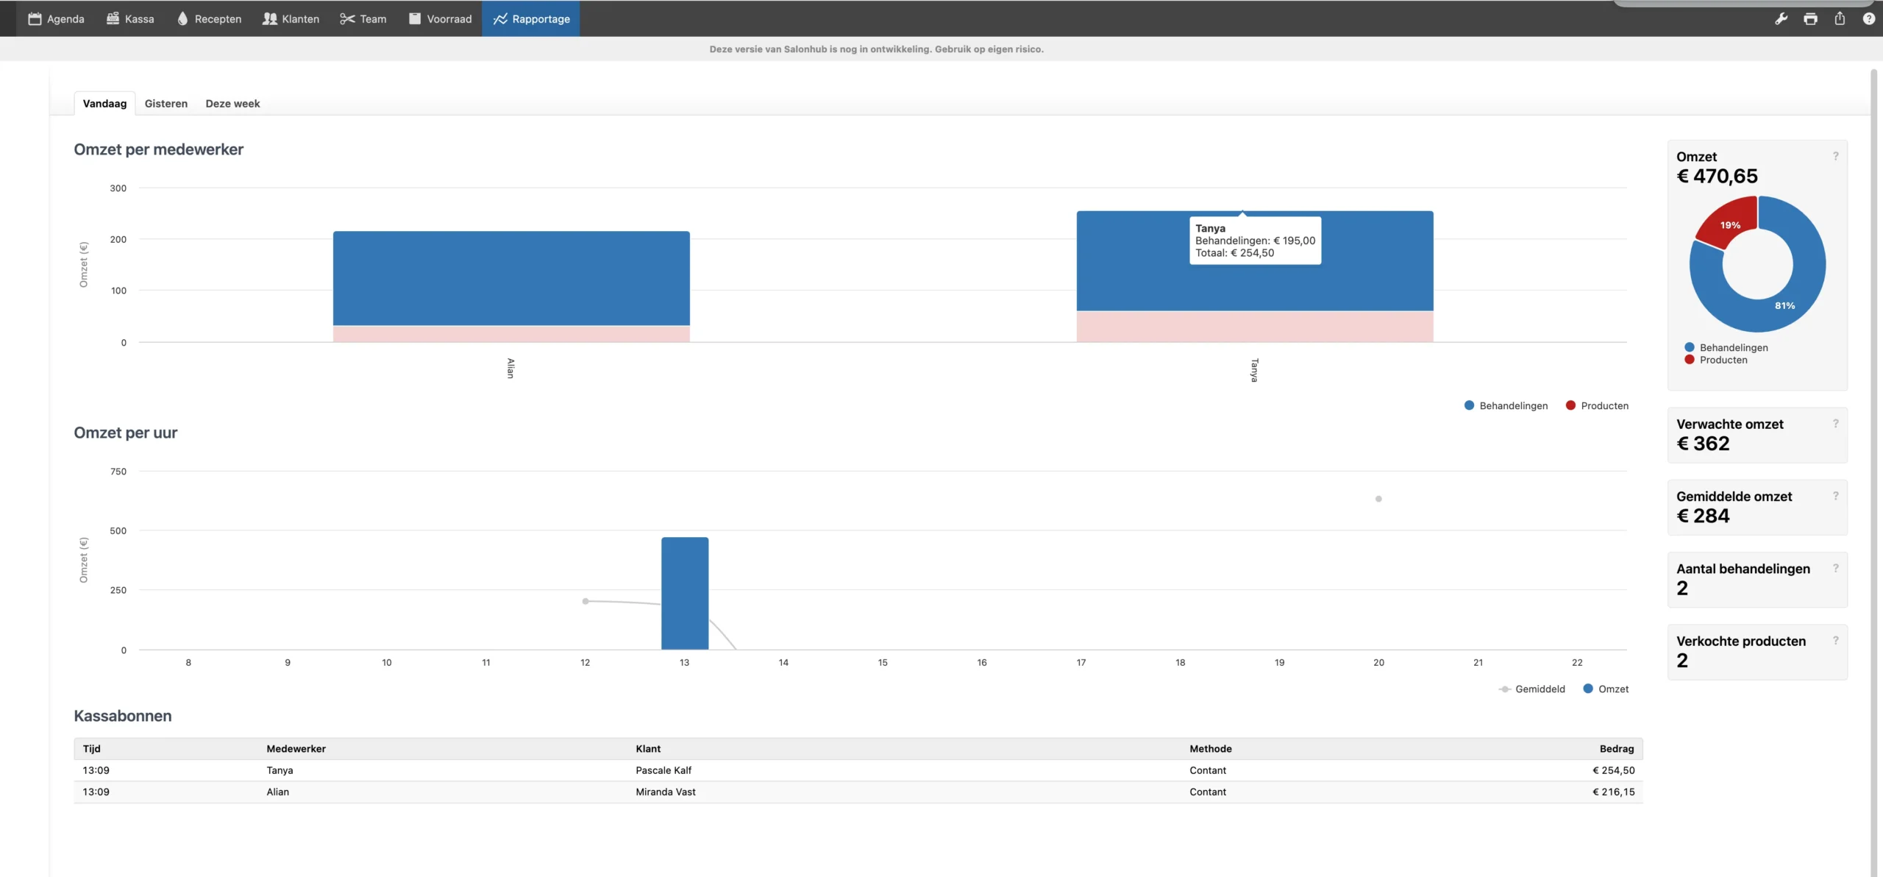Click the wrench settings icon
The image size is (1883, 877).
(1781, 19)
